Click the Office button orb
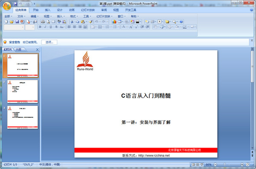256x169 pixels. coord(7,6)
